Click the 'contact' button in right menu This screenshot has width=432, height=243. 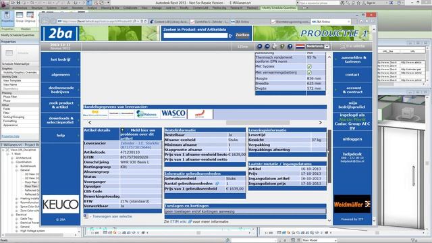[x=352, y=75]
